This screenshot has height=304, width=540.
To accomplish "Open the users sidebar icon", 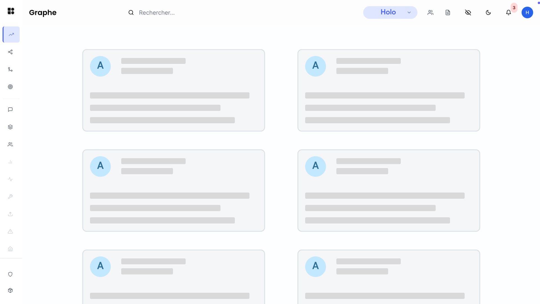I will (10, 144).
